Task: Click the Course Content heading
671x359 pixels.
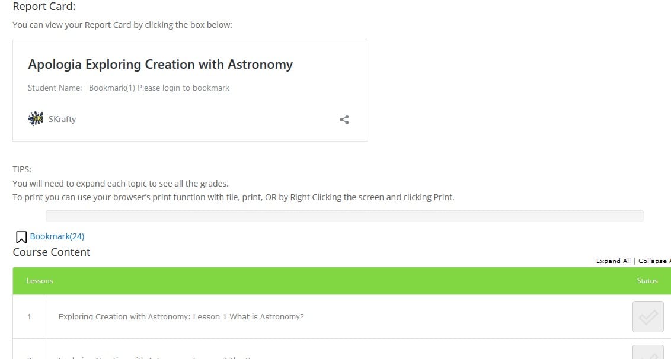Action: pos(52,252)
